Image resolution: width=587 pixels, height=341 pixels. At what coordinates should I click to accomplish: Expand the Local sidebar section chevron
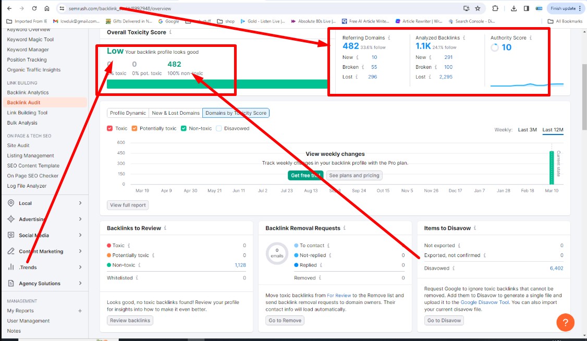pyautogui.click(x=80, y=203)
